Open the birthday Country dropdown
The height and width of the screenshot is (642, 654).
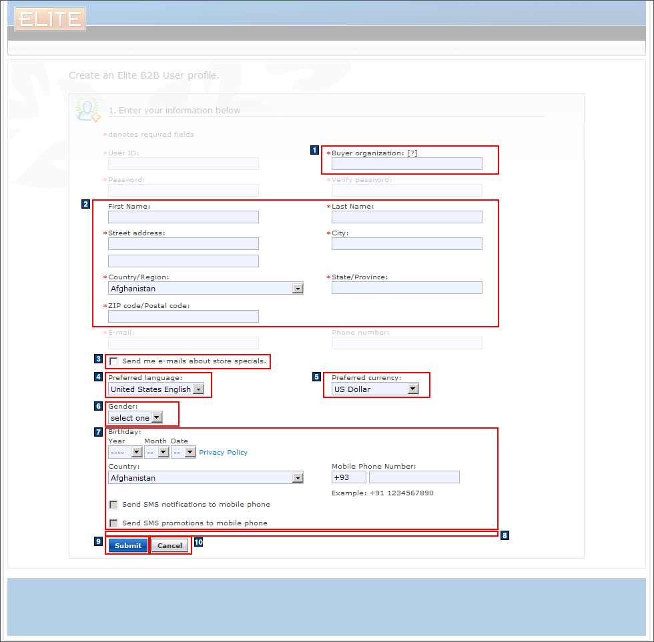point(298,477)
